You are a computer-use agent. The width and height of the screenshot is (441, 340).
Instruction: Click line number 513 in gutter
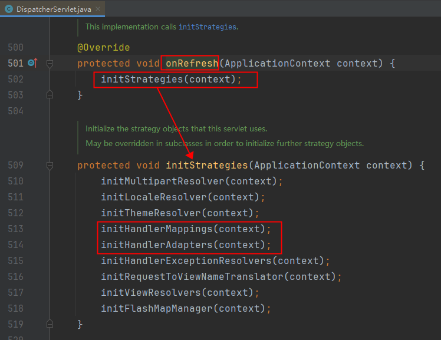[15, 229]
